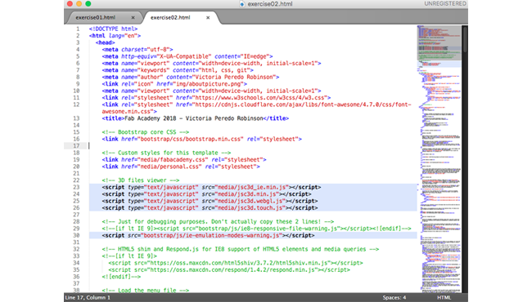Click the yellow minimize window button
This screenshot has height=302, width=532.
(79, 4)
